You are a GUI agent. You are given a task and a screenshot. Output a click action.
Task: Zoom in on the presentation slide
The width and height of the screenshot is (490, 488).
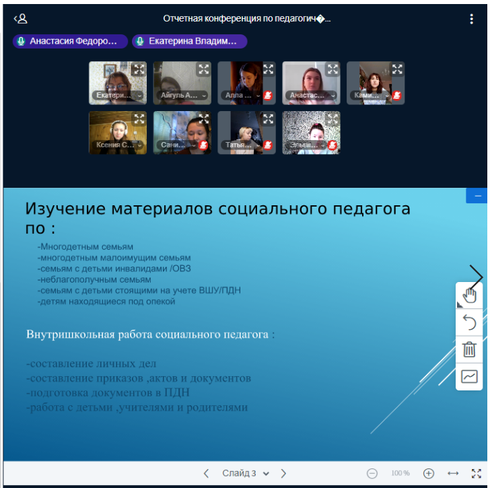[x=429, y=473]
